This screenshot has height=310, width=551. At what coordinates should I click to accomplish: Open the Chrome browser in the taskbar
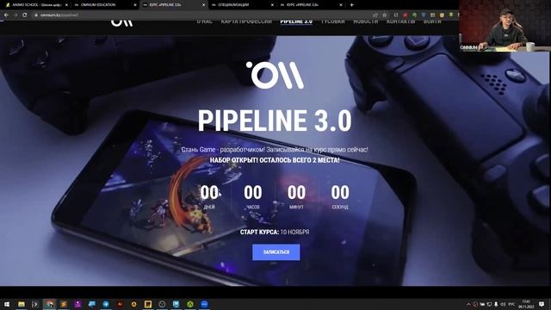[x=50, y=304]
